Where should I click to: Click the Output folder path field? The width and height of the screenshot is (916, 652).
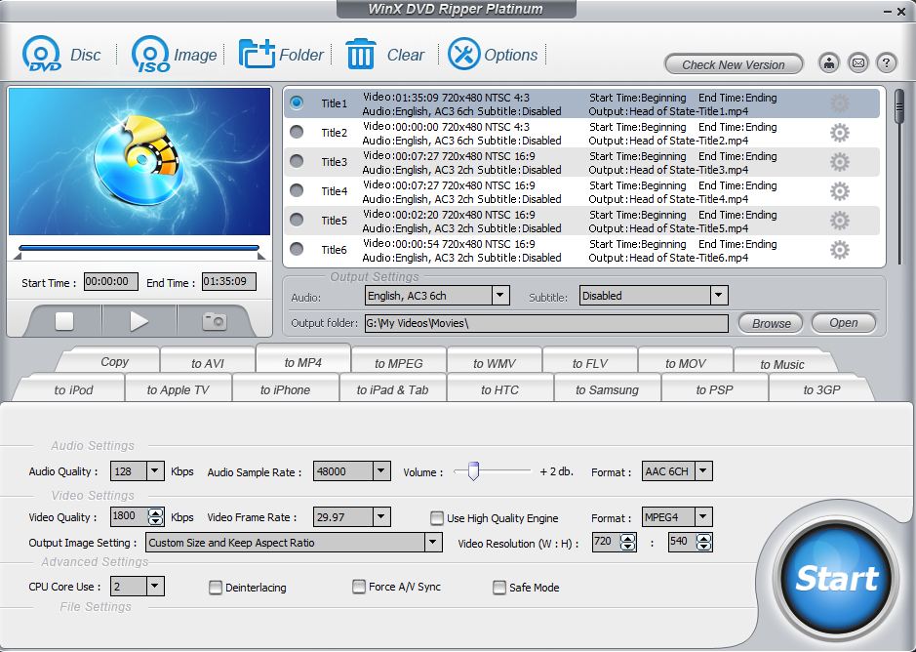pos(546,323)
